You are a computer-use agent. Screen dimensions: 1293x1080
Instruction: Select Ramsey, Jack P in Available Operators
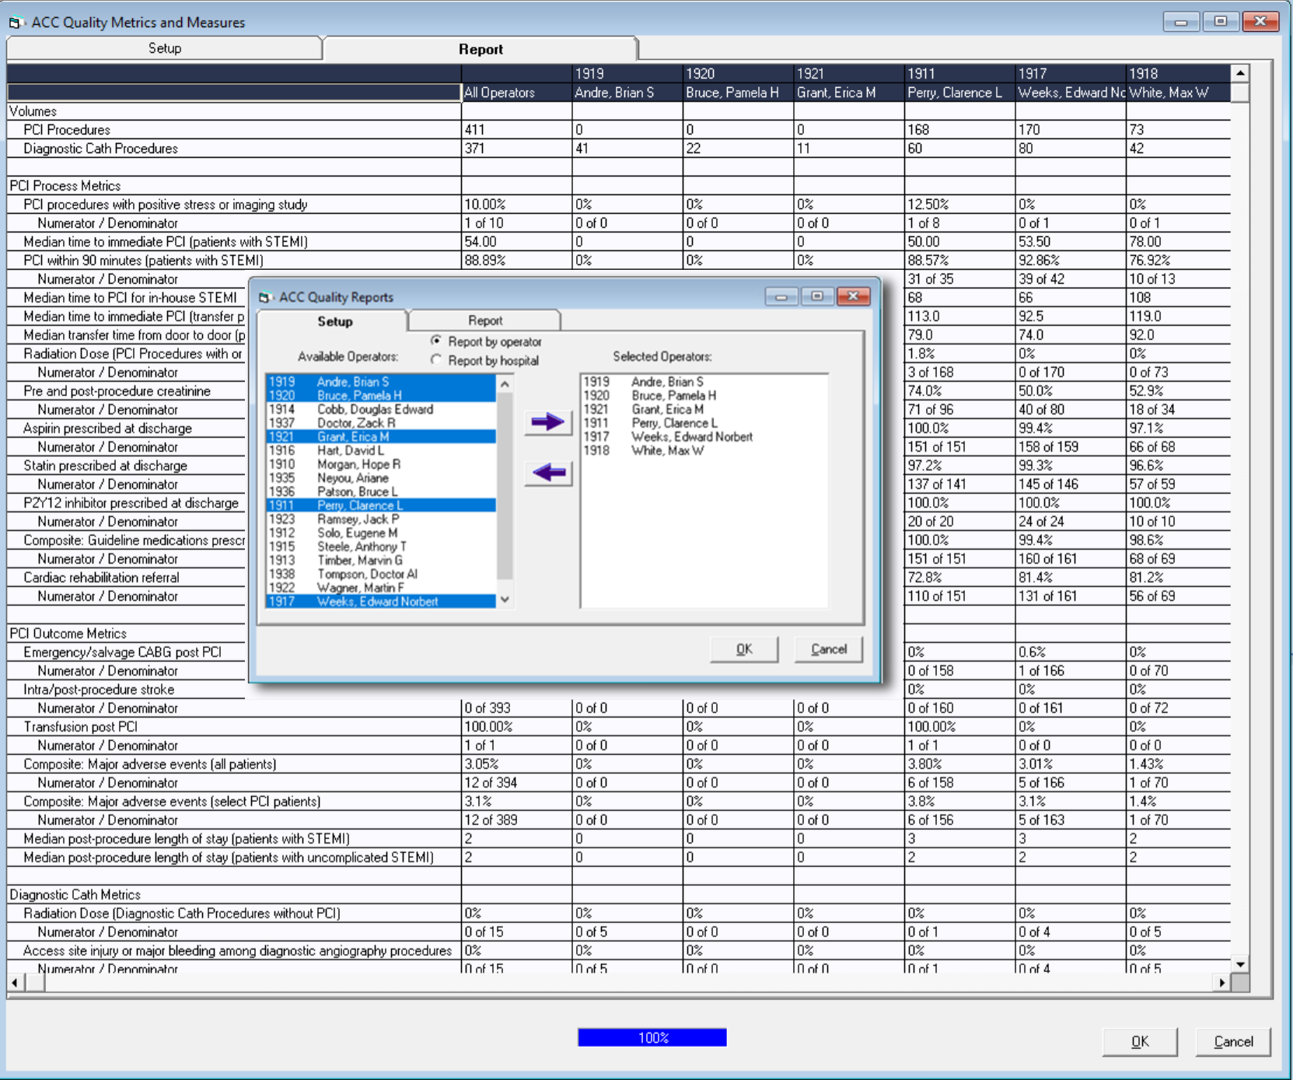(x=381, y=519)
